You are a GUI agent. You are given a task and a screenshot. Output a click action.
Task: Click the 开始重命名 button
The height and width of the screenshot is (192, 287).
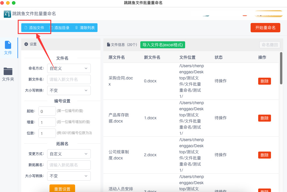(265, 28)
